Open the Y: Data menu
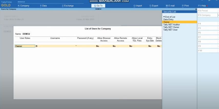Viewport: 219px width, 109px height. click(43, 6)
